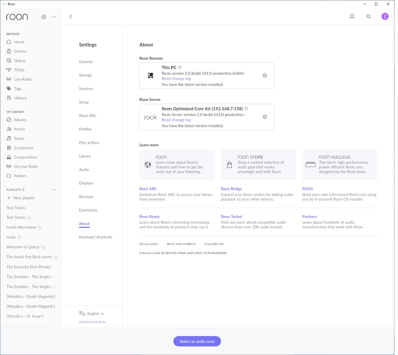
Task: Open the This PC gear settings
Action: (x=265, y=76)
